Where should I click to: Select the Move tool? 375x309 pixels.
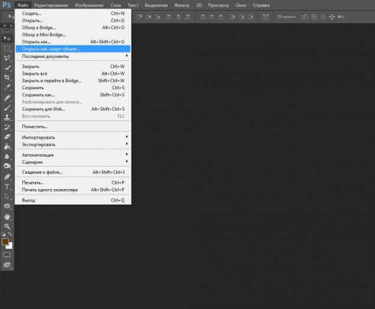tap(7, 38)
